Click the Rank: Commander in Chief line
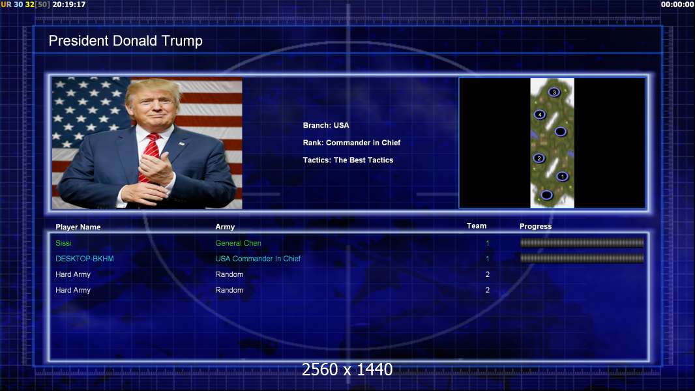 click(x=351, y=143)
